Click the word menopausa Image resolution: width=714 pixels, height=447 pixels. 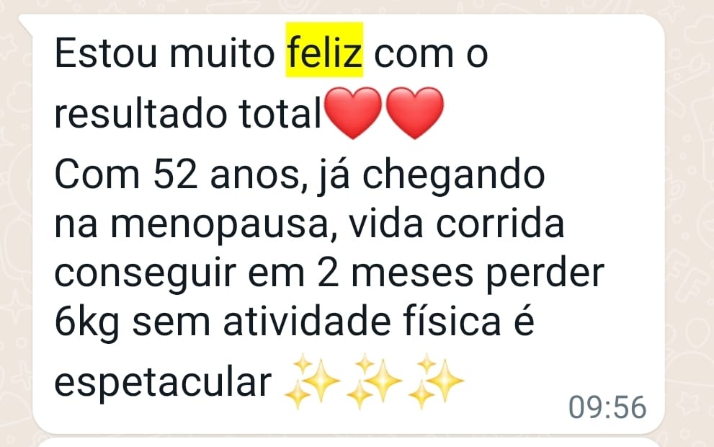point(219,225)
